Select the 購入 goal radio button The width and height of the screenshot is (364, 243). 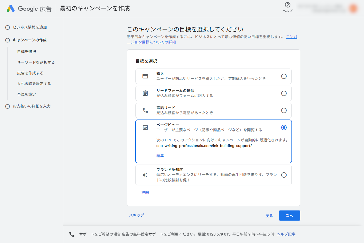[284, 76]
